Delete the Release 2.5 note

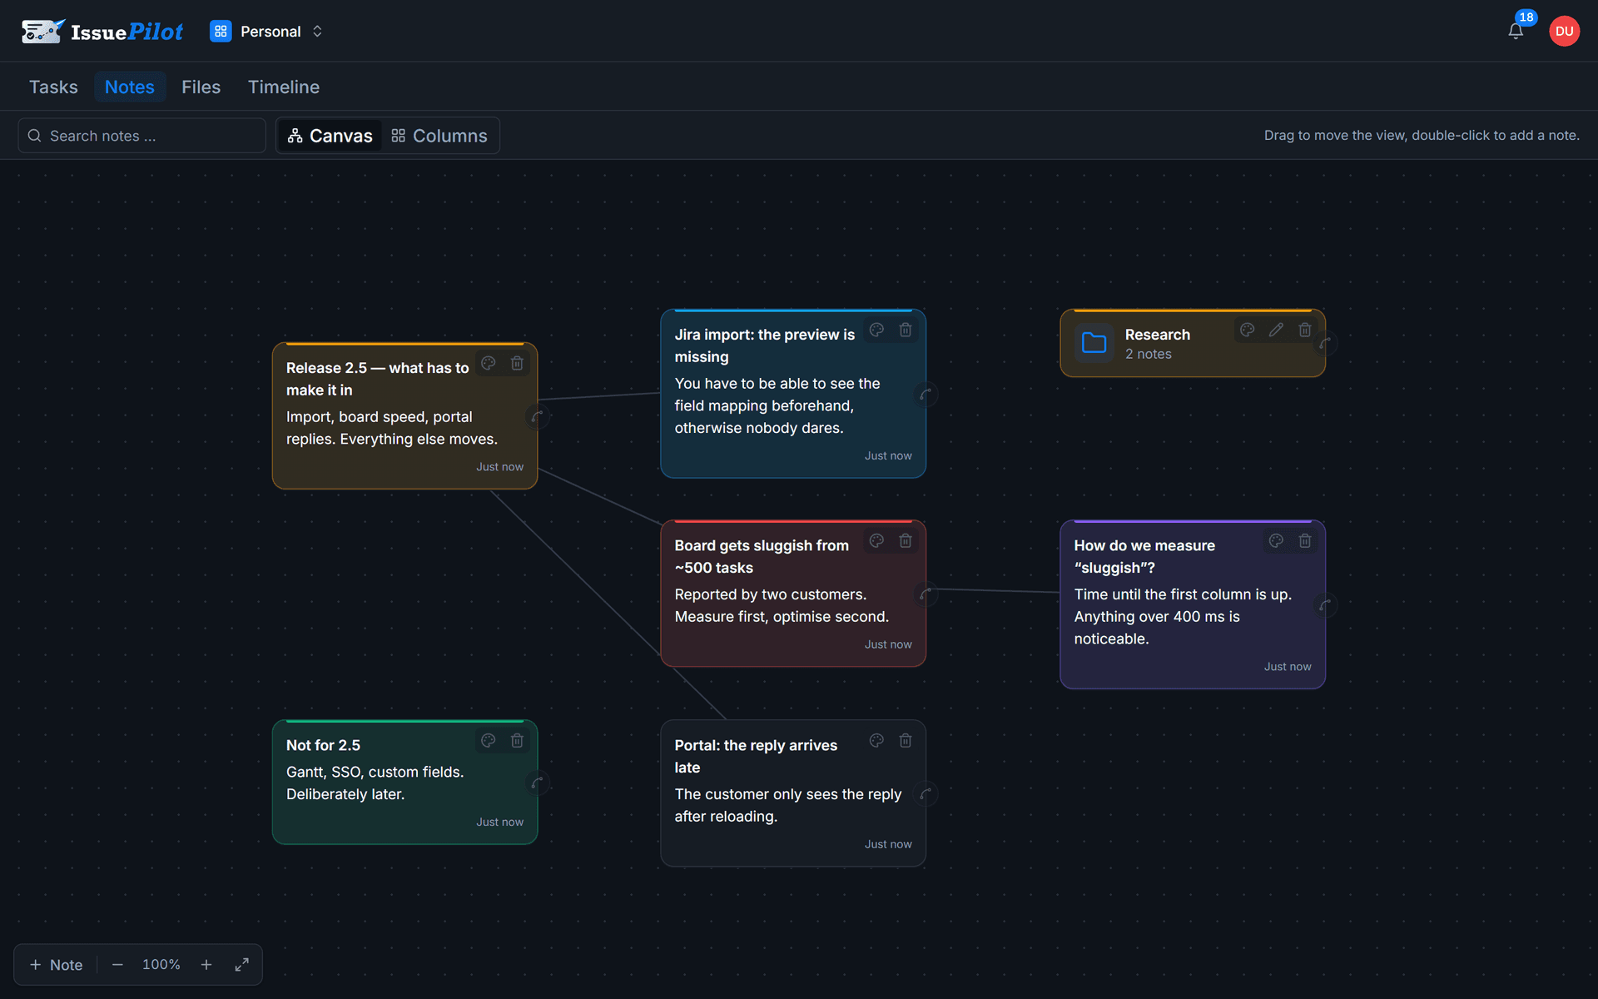pos(517,363)
